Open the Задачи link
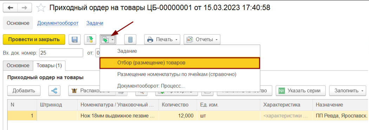The image size is (369, 130). click(x=95, y=23)
